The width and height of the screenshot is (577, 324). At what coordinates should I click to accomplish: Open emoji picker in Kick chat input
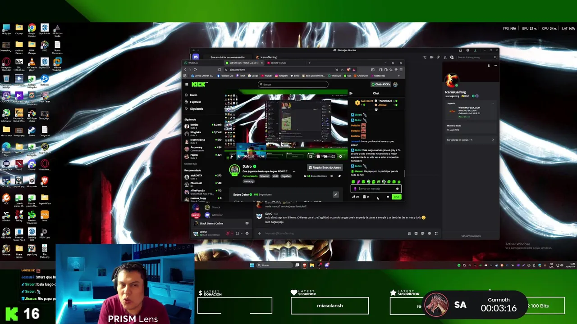pos(397,189)
